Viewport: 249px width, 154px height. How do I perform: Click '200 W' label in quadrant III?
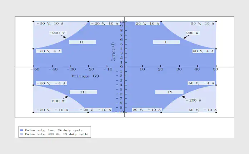(58, 101)
